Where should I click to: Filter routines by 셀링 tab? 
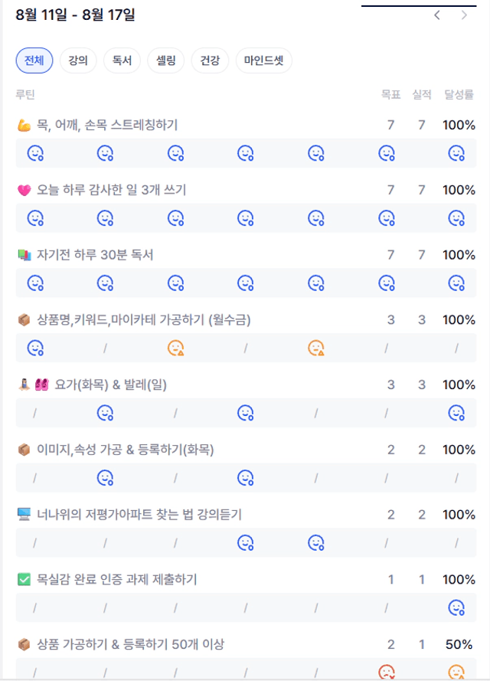tap(166, 61)
